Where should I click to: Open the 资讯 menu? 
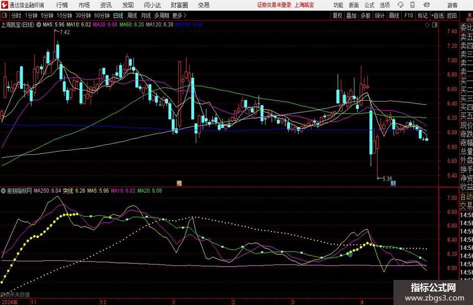tap(106, 5)
